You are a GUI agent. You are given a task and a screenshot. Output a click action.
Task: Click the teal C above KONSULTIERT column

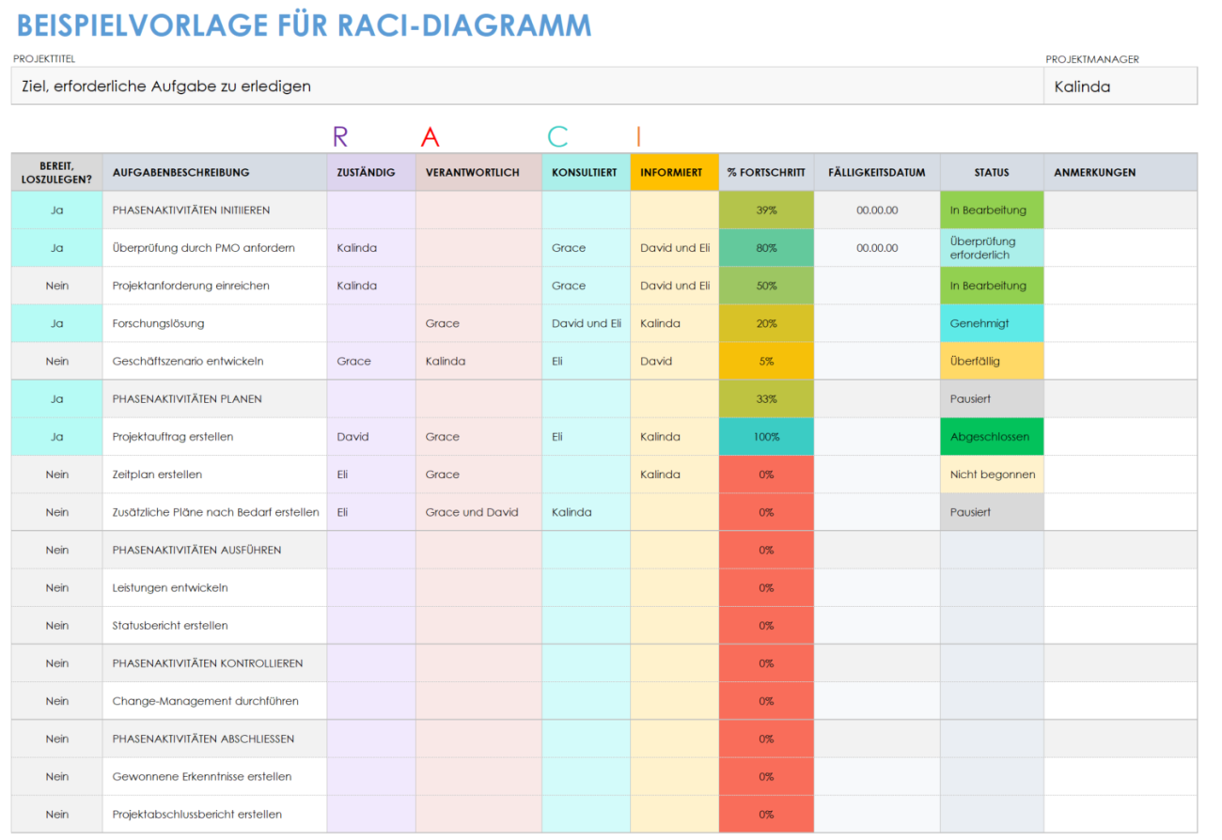(x=556, y=136)
